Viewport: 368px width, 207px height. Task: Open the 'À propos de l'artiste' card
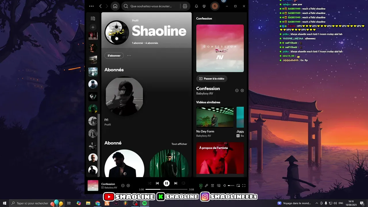click(x=220, y=158)
